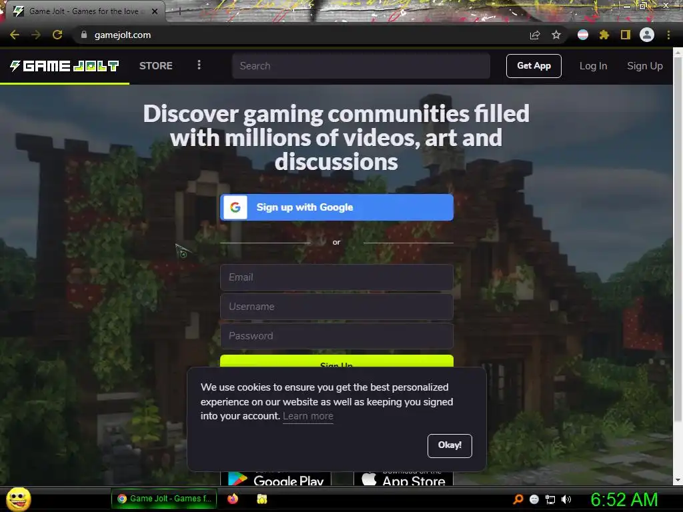
Task: Open the Extensions puzzle icon
Action: [x=604, y=35]
